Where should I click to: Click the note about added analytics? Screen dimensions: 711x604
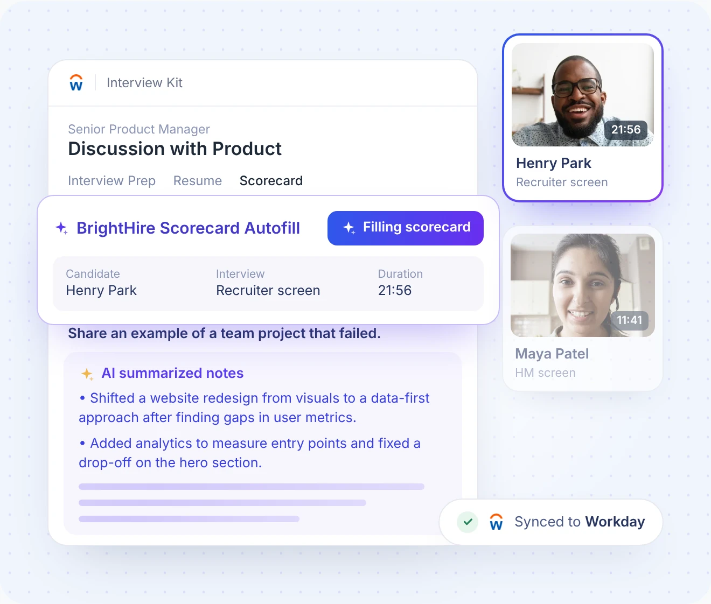250,453
